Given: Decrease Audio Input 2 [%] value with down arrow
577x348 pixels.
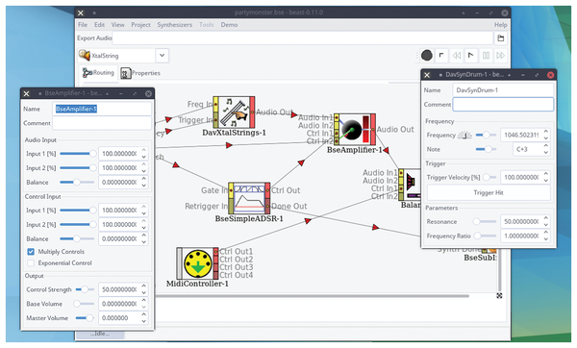Looking at the screenshot, I should [x=144, y=171].
